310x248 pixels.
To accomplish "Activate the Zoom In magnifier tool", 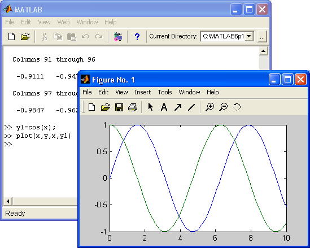I will click(x=209, y=107).
